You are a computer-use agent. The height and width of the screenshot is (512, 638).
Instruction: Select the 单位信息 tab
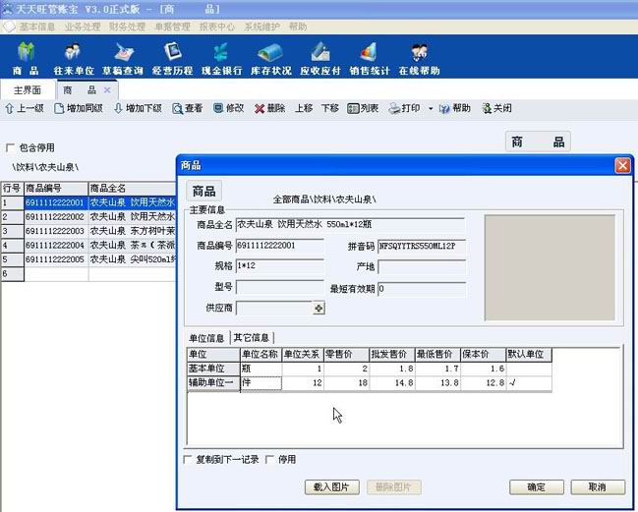click(206, 338)
